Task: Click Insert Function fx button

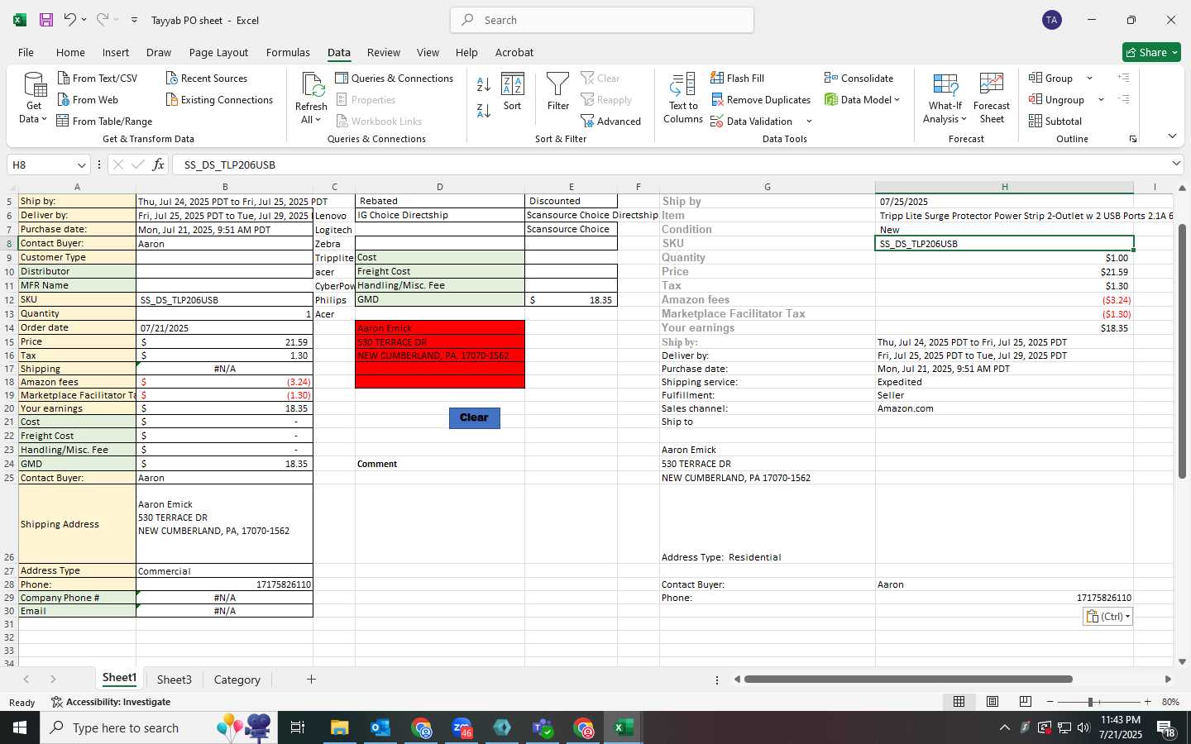Action: point(158,165)
